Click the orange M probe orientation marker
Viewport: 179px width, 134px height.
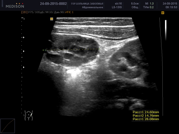pos(52,19)
